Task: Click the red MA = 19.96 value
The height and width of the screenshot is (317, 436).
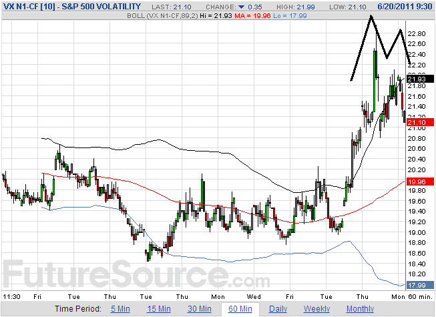Action: click(252, 16)
